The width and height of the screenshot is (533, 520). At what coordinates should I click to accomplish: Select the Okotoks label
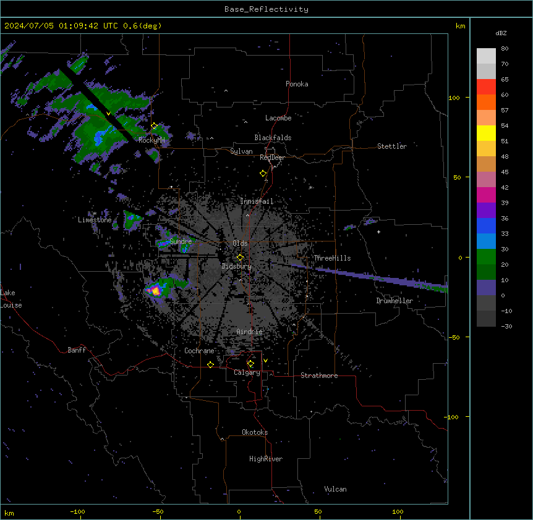(255, 432)
